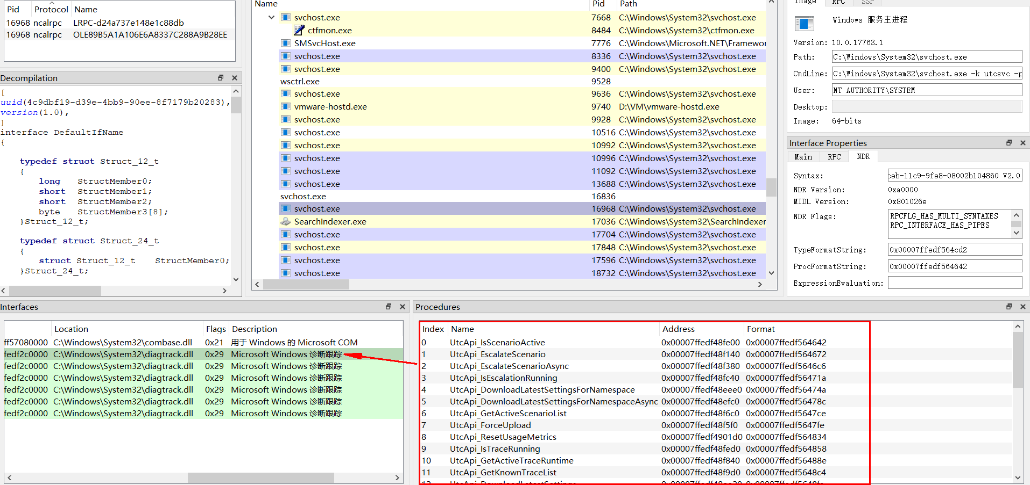Click the undock icon on the Procedures panel
The width and height of the screenshot is (1030, 485).
click(x=1008, y=306)
